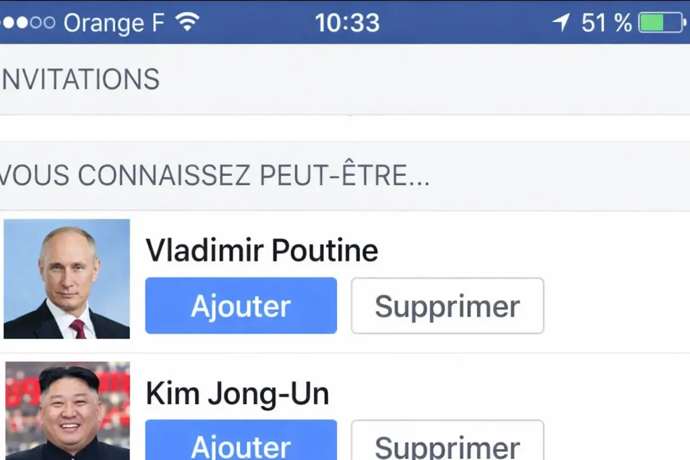Viewport: 690px width, 460px height.
Task: Select the VOUS CONNAISSEZ PEUT-ÊTRE header
Action: point(214,176)
